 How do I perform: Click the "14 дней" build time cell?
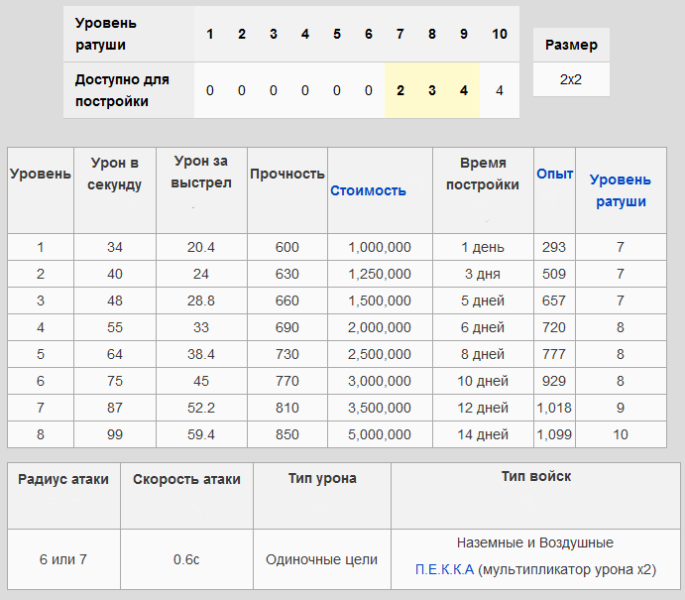point(483,434)
